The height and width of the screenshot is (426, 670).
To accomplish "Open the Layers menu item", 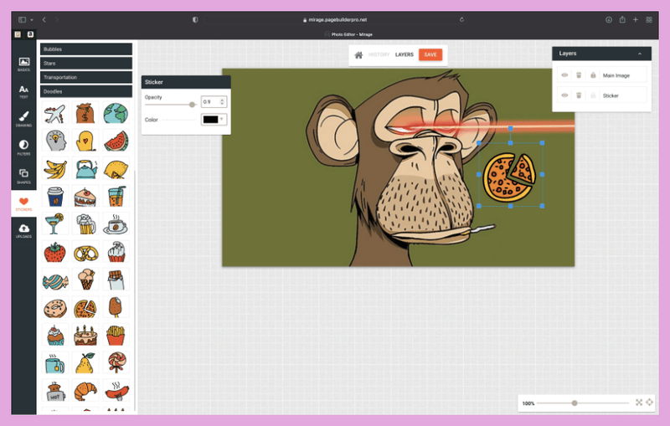I will pyautogui.click(x=405, y=54).
